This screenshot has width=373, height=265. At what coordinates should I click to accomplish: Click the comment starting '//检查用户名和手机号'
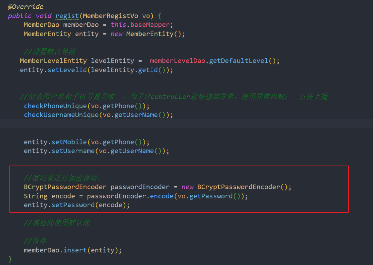click(x=174, y=97)
